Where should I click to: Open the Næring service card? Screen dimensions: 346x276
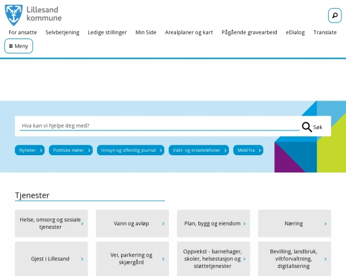coord(295,224)
